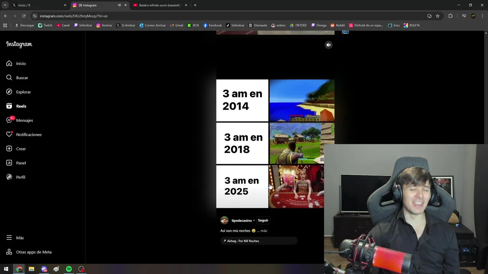This screenshot has height=274, width=488.
Task: Open the Extensions puzzle icon
Action: tap(450, 16)
